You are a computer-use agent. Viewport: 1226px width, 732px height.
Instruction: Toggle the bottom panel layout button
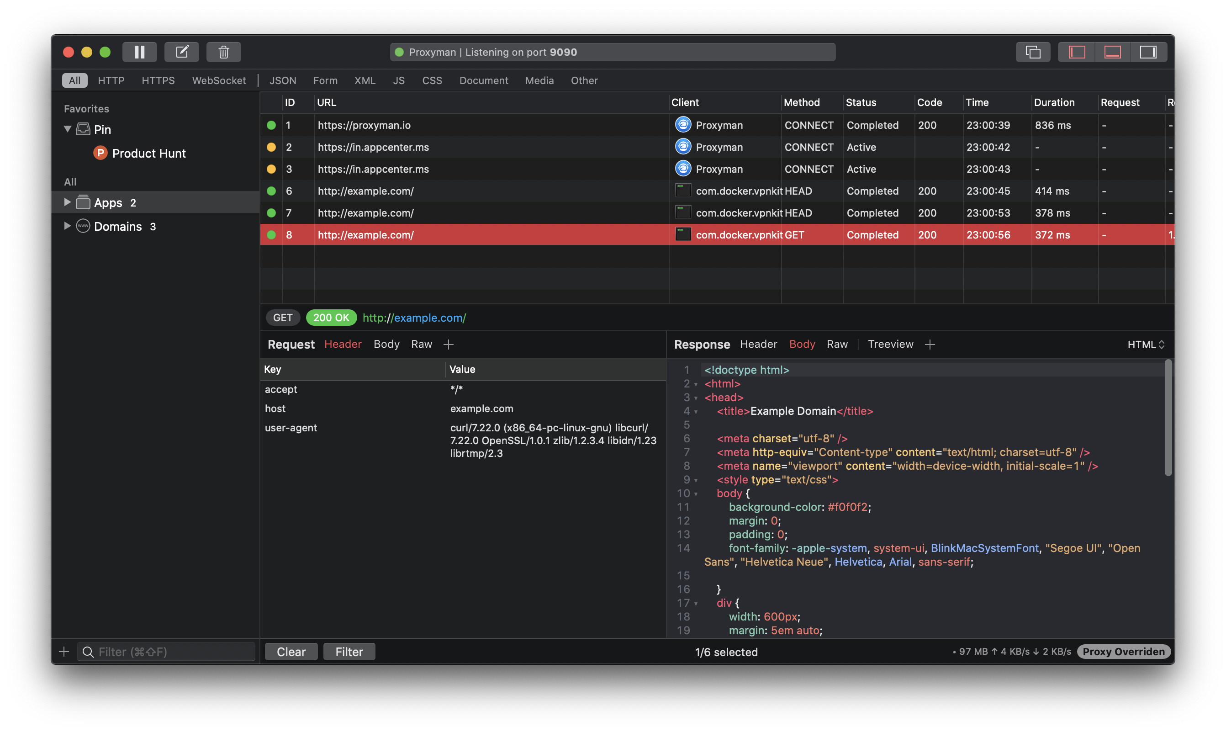pos(1112,52)
